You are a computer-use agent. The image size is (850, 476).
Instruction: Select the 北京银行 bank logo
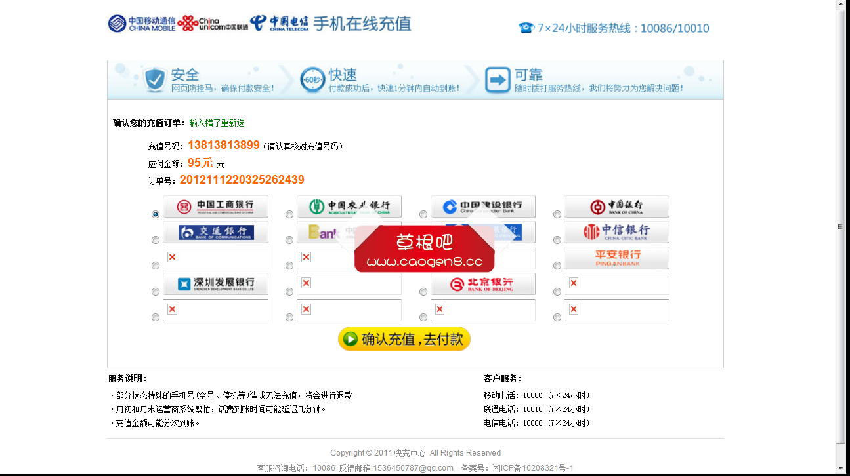coord(482,283)
